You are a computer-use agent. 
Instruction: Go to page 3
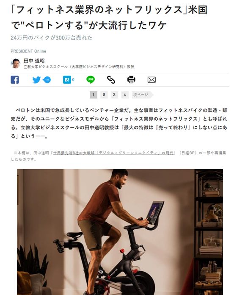pos(114,95)
